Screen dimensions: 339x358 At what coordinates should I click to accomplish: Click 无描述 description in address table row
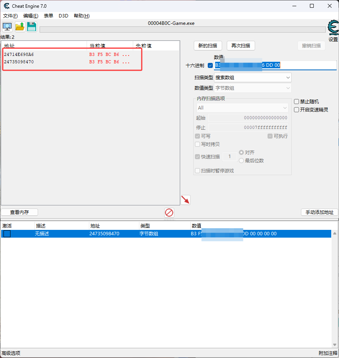pyautogui.click(x=42, y=234)
